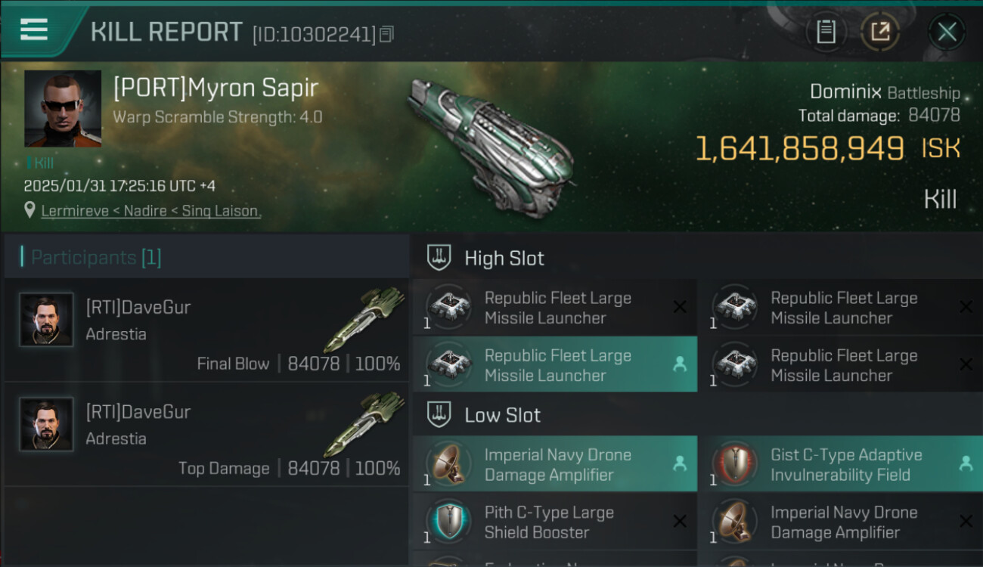Click the highlighted Imperial Navy Drone Damage Amplifier icon
983x567 pixels.
point(449,464)
